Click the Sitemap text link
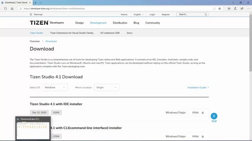Screen dimensions: 252x141 (x=38, y=14)
